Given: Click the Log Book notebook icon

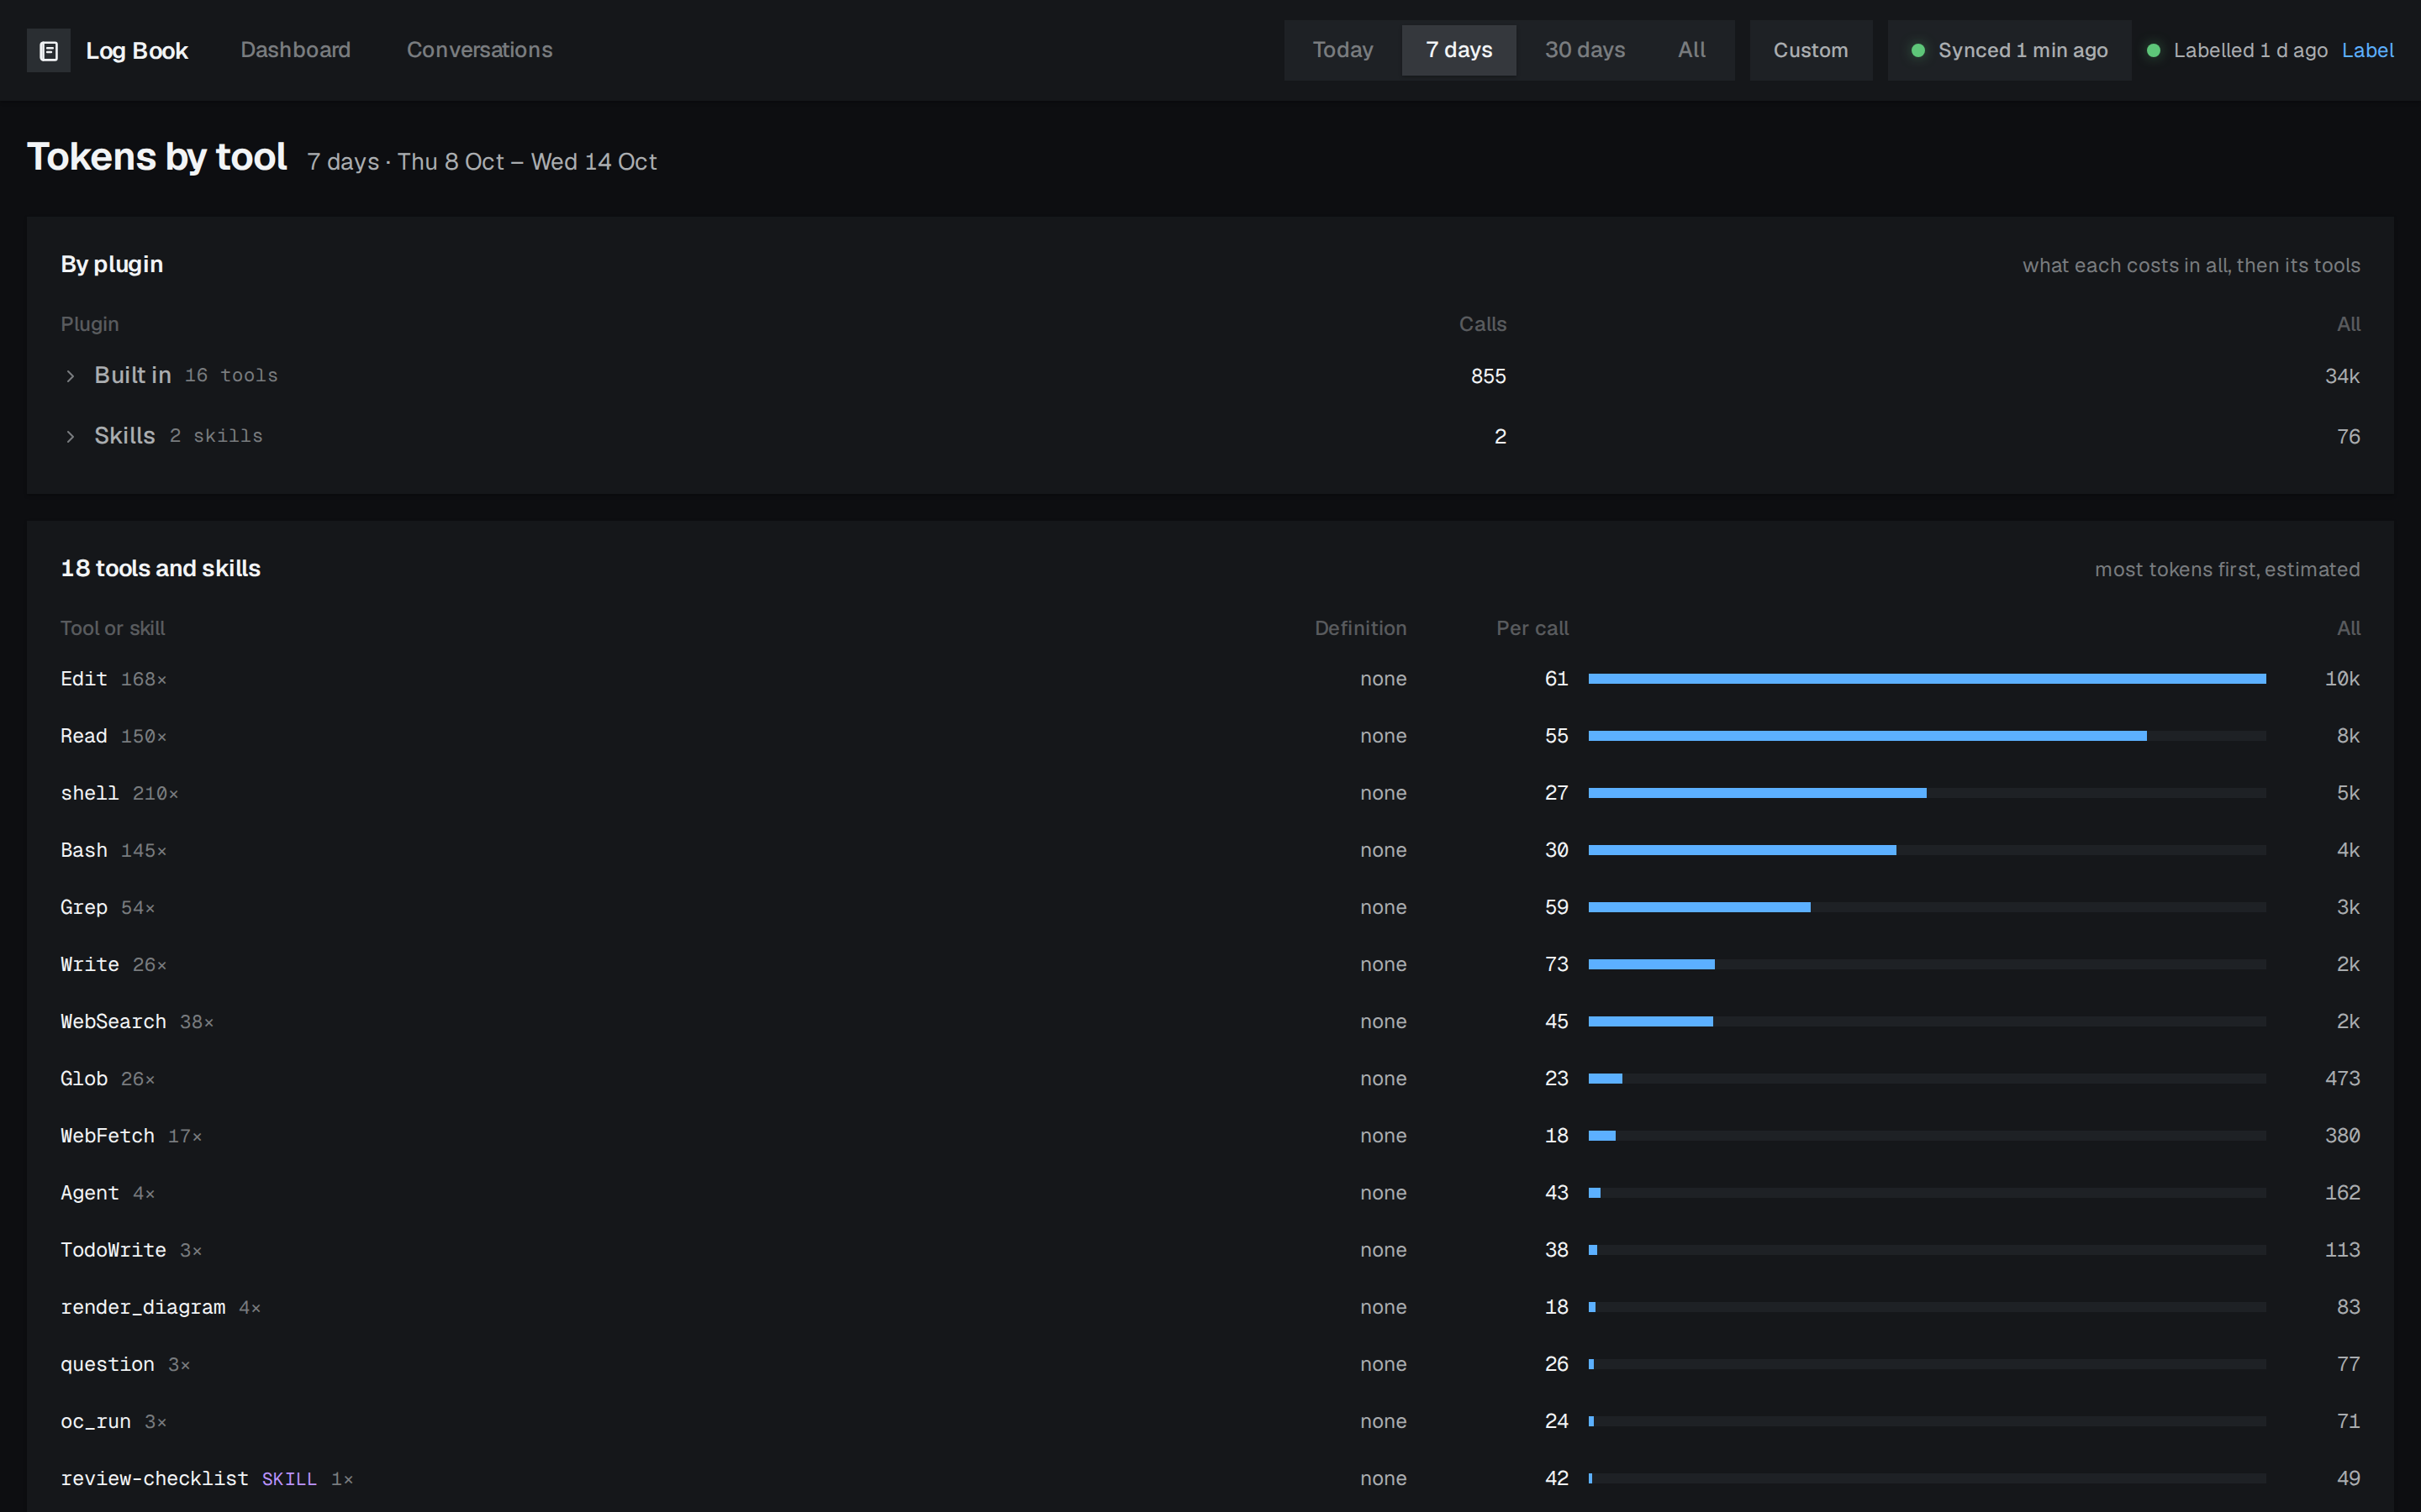Looking at the screenshot, I should 48,51.
